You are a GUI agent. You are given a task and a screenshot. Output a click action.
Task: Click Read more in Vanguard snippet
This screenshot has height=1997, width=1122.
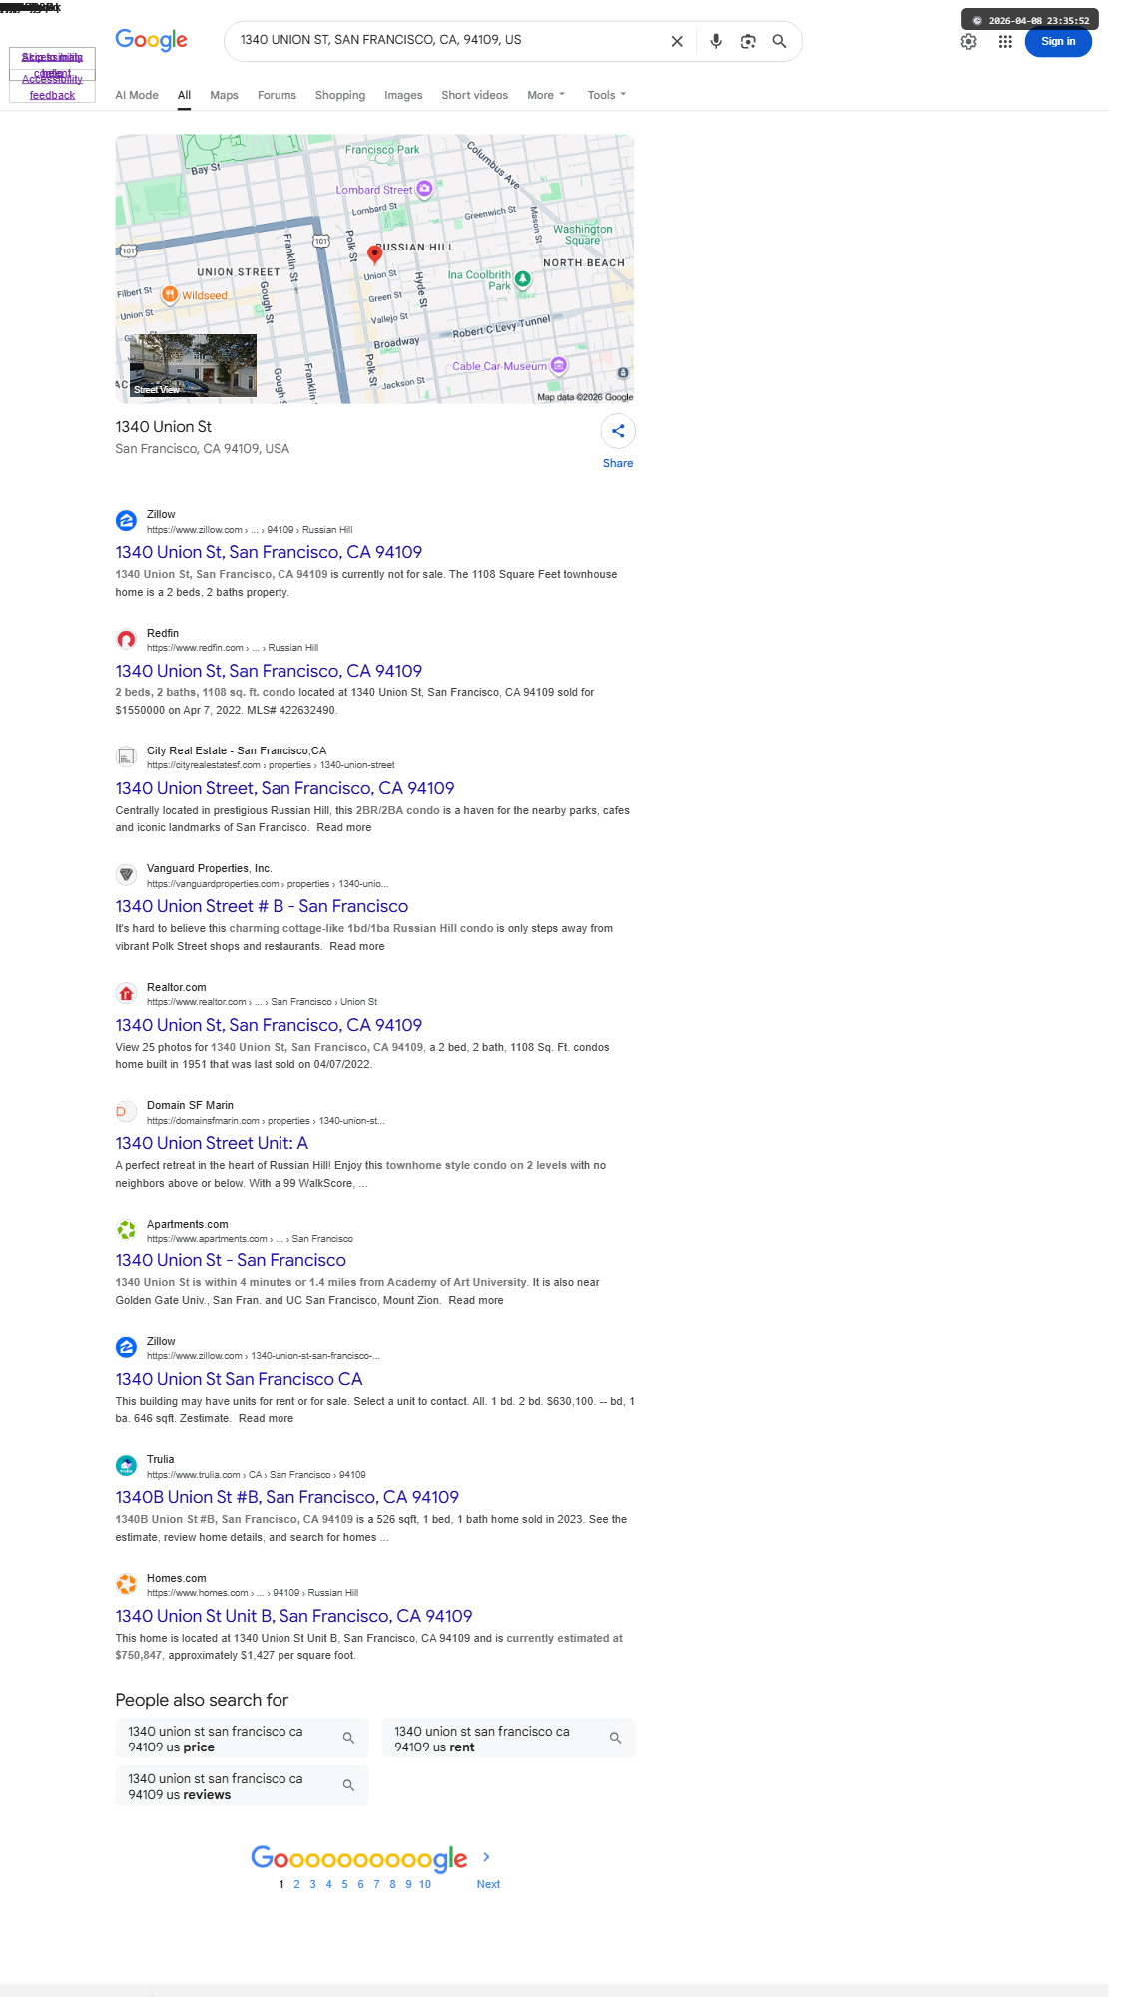click(x=357, y=946)
